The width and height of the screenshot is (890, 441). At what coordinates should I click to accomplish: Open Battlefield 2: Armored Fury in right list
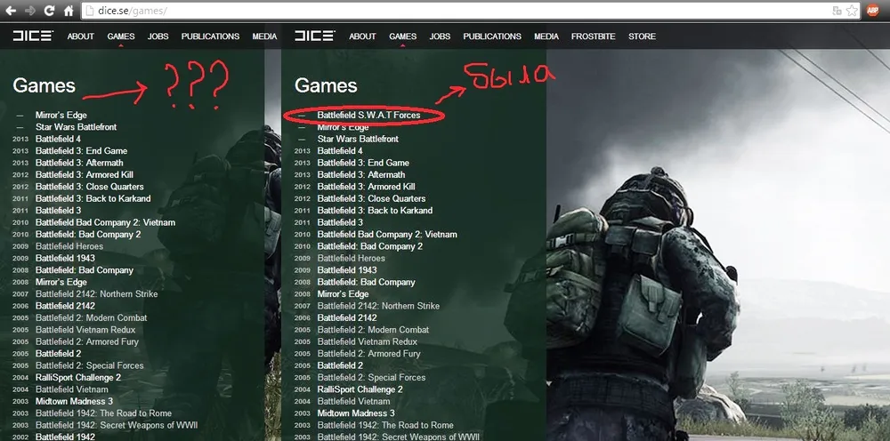coord(369,353)
